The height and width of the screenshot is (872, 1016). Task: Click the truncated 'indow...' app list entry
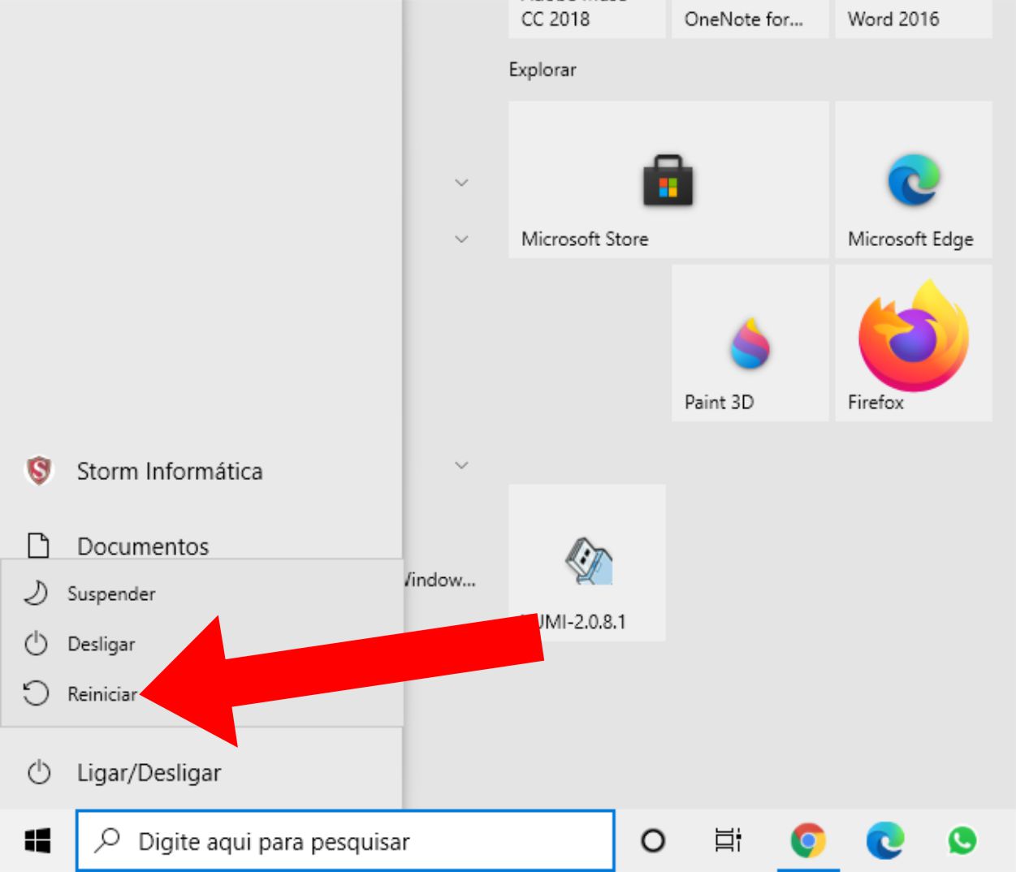tap(439, 580)
